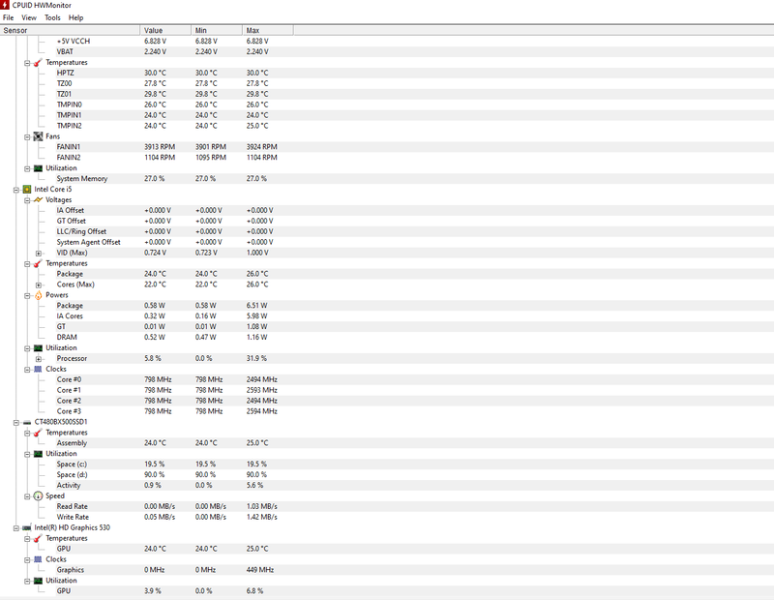
Task: Expand the VID (Max) node
Action: click(39, 254)
